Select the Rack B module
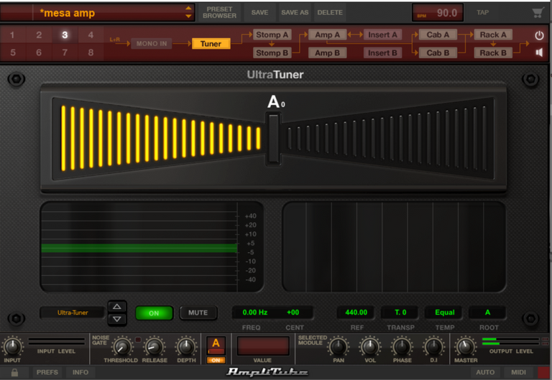The image size is (552, 380). point(493,52)
